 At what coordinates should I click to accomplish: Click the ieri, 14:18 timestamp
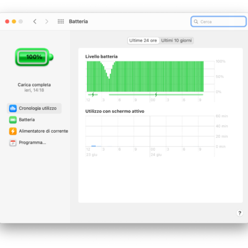(x=34, y=90)
